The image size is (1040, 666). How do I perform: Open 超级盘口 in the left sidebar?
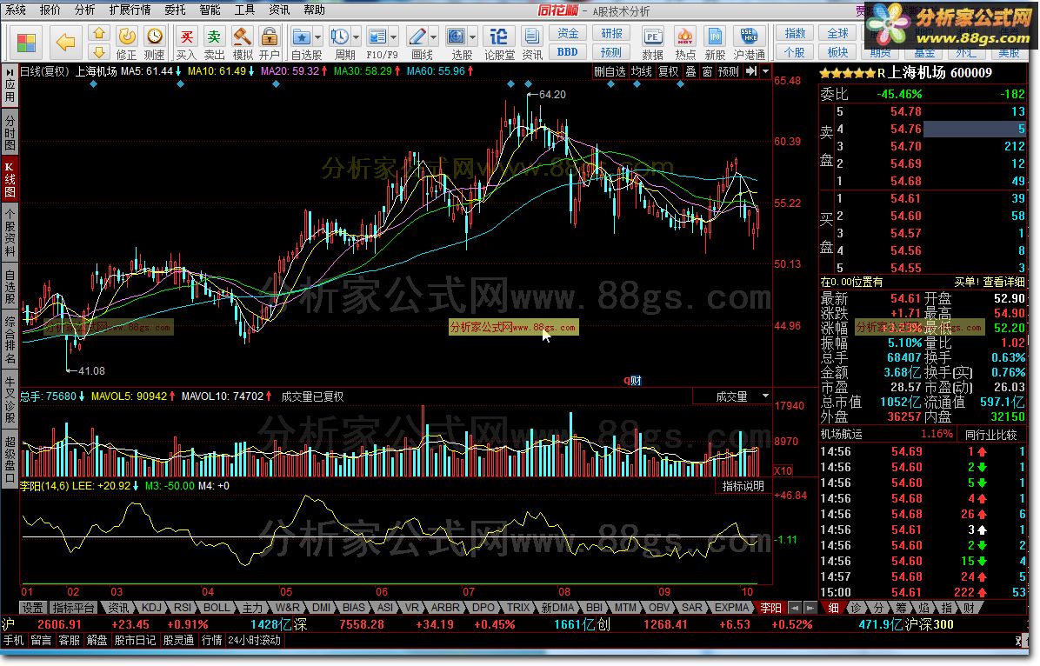(10, 460)
